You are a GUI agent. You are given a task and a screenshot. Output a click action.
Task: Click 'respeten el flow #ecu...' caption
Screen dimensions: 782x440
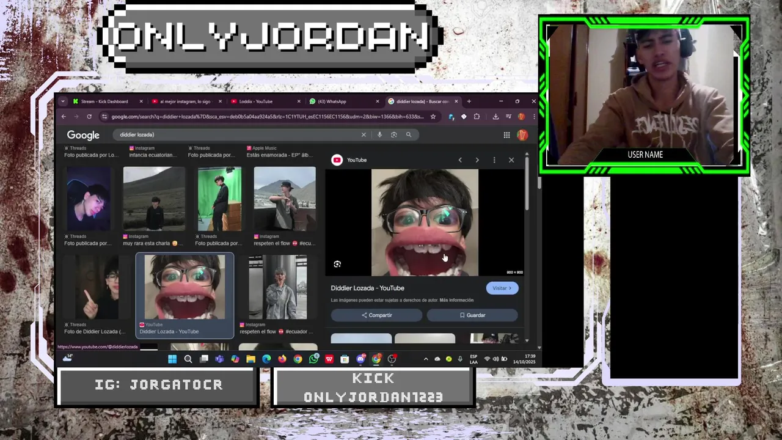click(285, 243)
